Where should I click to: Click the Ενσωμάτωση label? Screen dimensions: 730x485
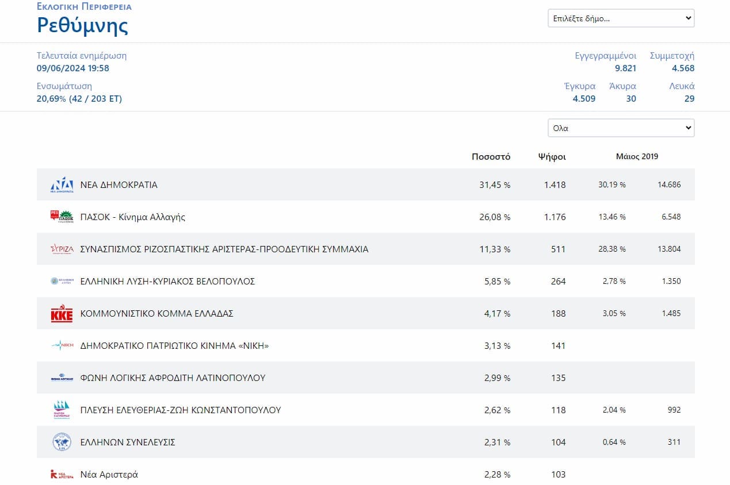[64, 86]
